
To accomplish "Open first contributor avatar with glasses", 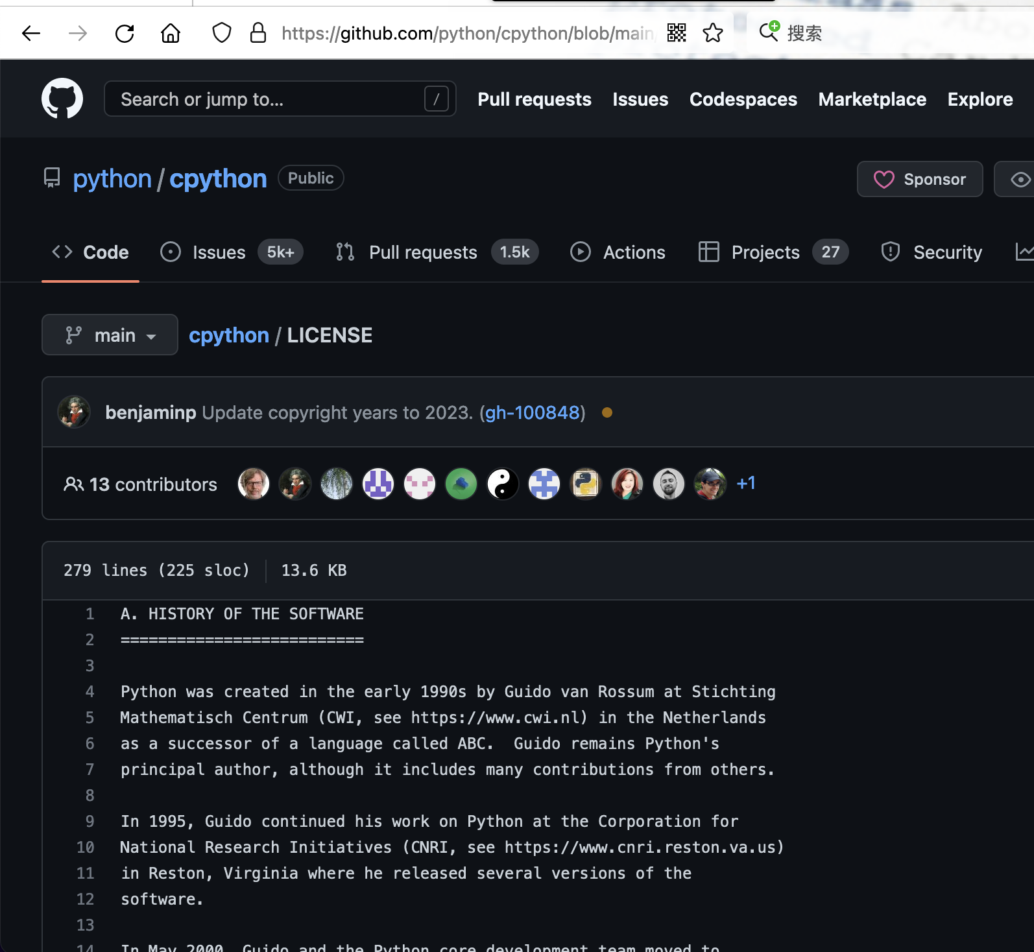I will 254,484.
